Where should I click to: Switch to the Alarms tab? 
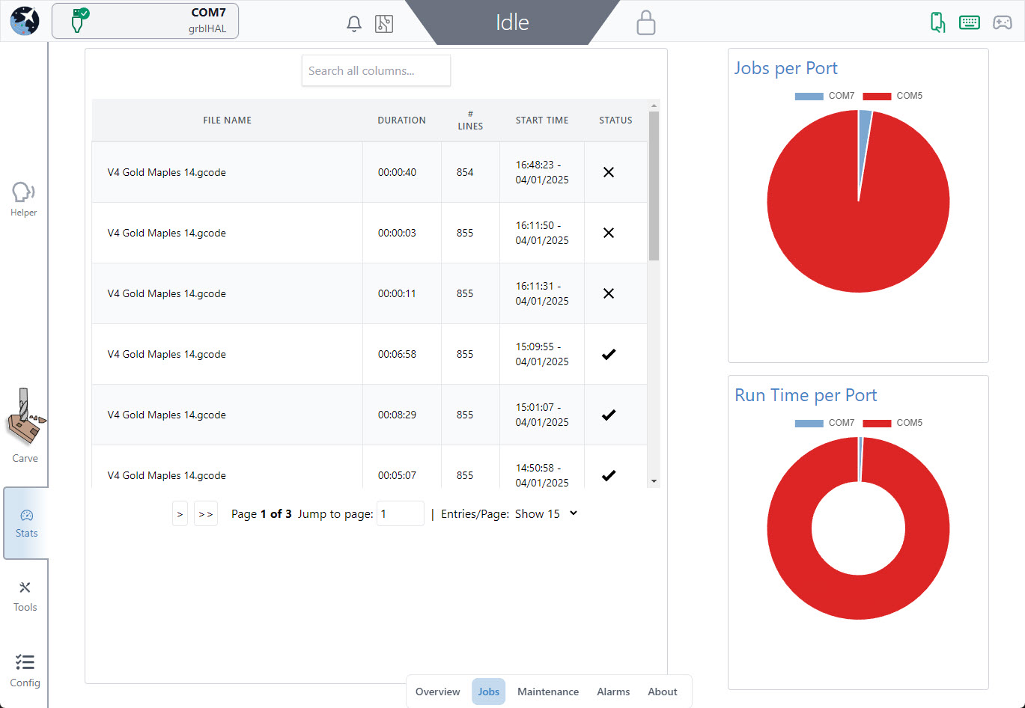coord(613,692)
